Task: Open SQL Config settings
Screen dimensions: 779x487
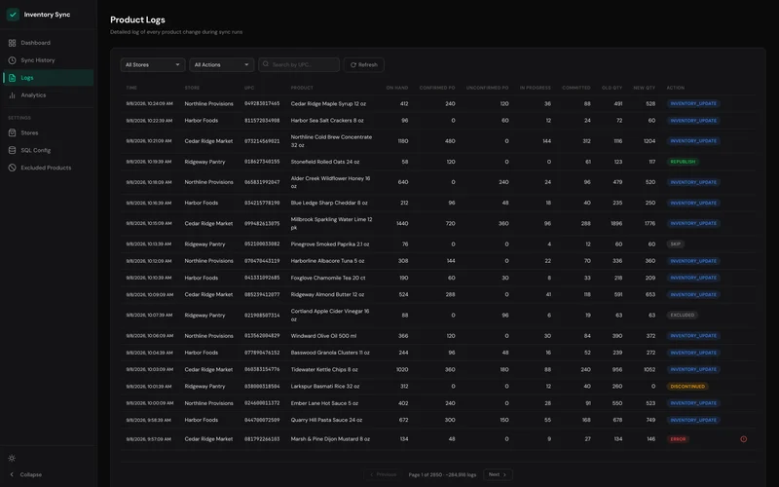Action: click(48, 150)
